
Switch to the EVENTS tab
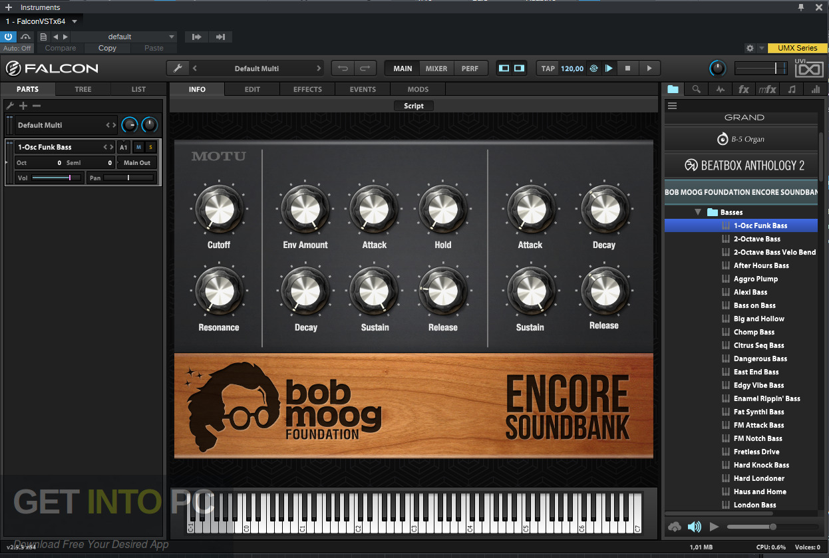pyautogui.click(x=363, y=89)
